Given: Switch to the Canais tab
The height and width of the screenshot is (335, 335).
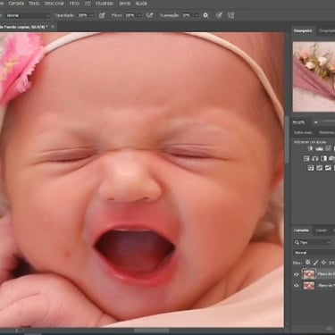Looking at the screenshot, I should pos(321,230).
